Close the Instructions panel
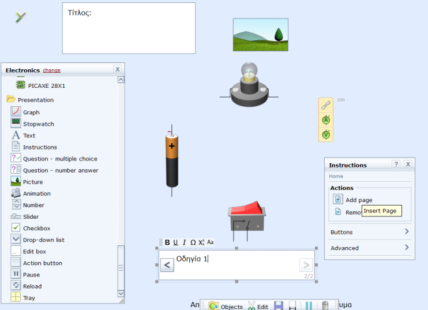The image size is (428, 310). click(408, 164)
